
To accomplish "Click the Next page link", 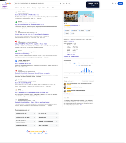I will tap(46, 134).
